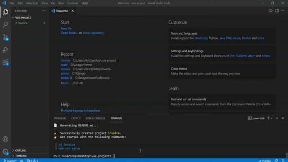This screenshot has height=162, width=288.
Task: Click the clone repository... link
Action: point(94,33)
